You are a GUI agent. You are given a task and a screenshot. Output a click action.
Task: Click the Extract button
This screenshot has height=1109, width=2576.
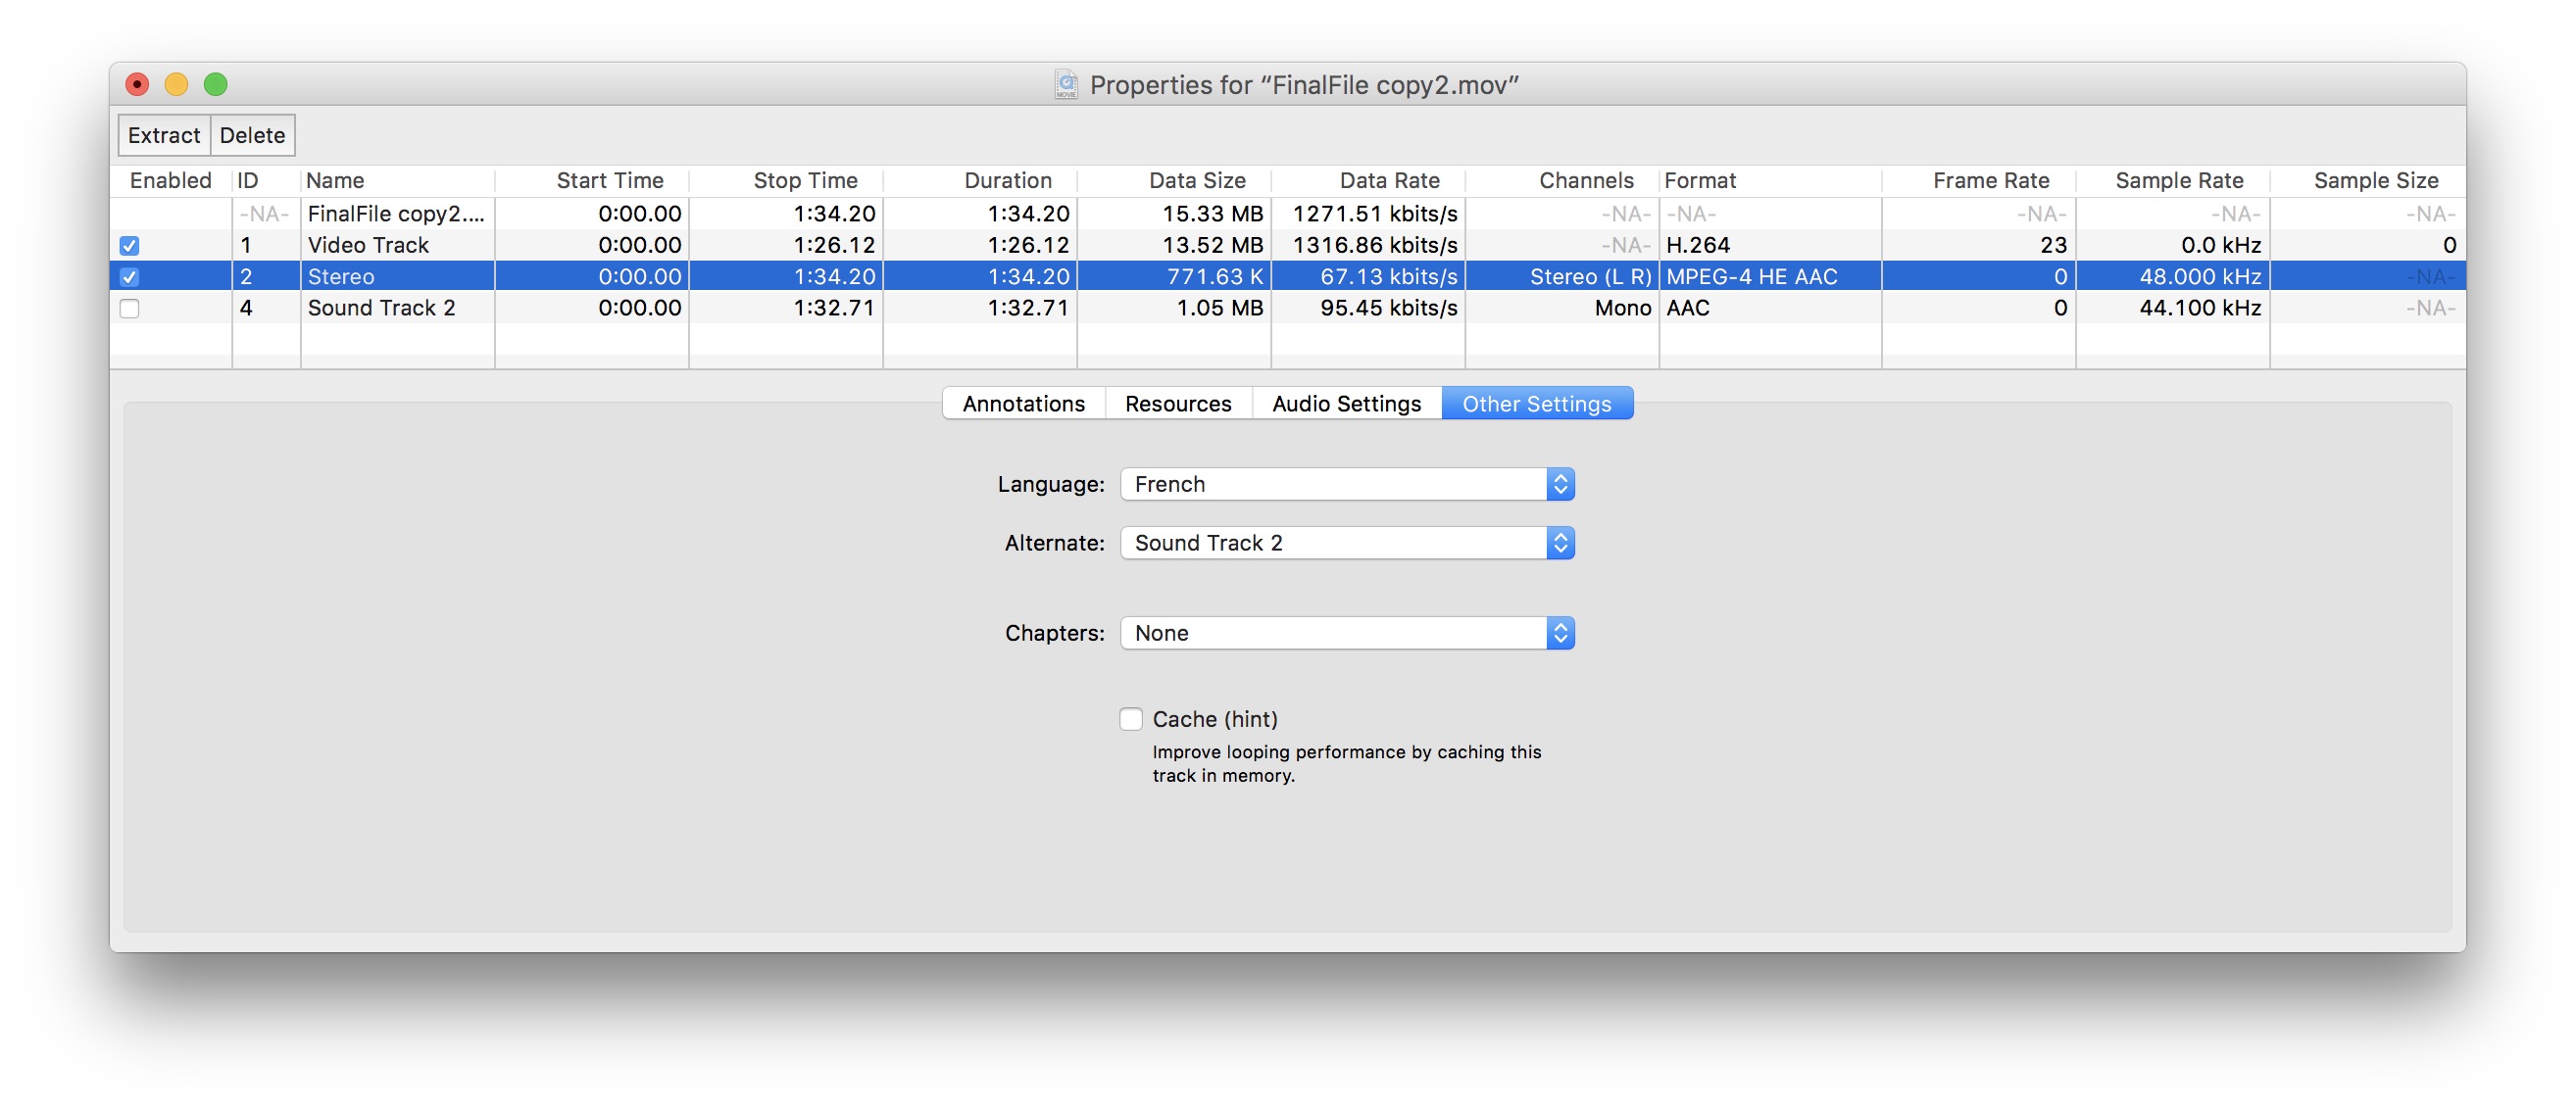[x=164, y=136]
